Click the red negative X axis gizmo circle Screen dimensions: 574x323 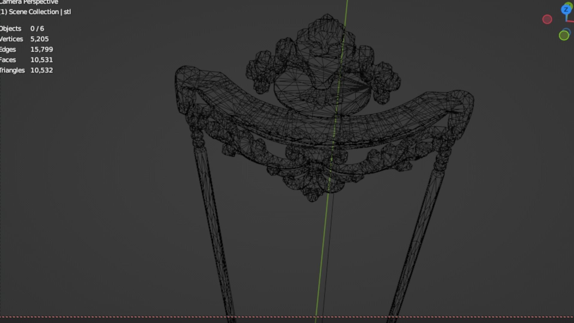click(547, 19)
